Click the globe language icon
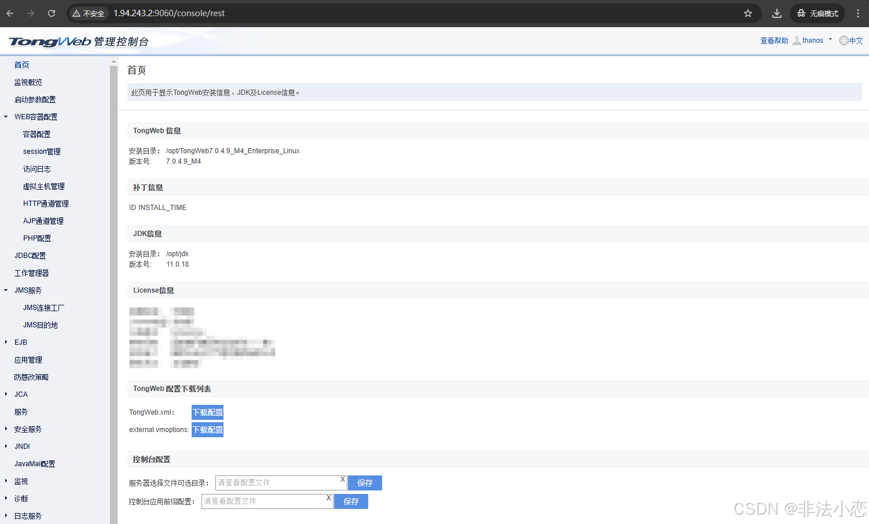Image resolution: width=869 pixels, height=524 pixels. (844, 40)
